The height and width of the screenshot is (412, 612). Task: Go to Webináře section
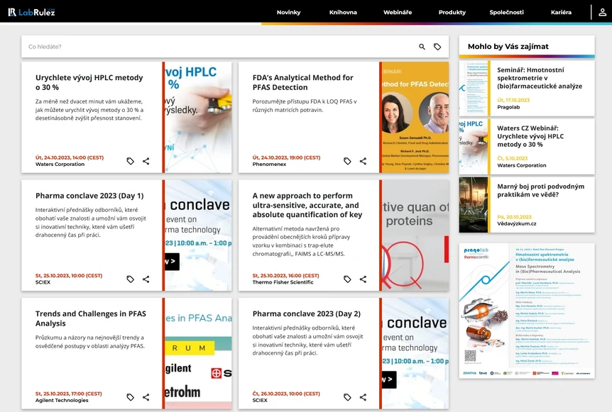coord(398,12)
